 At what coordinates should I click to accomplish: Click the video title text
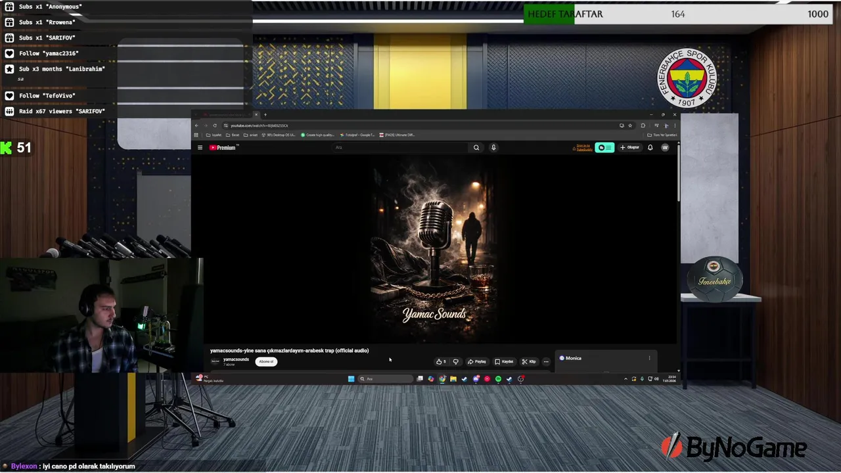(x=289, y=351)
